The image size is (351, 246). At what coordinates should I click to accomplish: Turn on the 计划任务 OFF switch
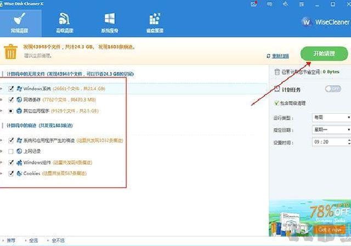[x=333, y=89]
